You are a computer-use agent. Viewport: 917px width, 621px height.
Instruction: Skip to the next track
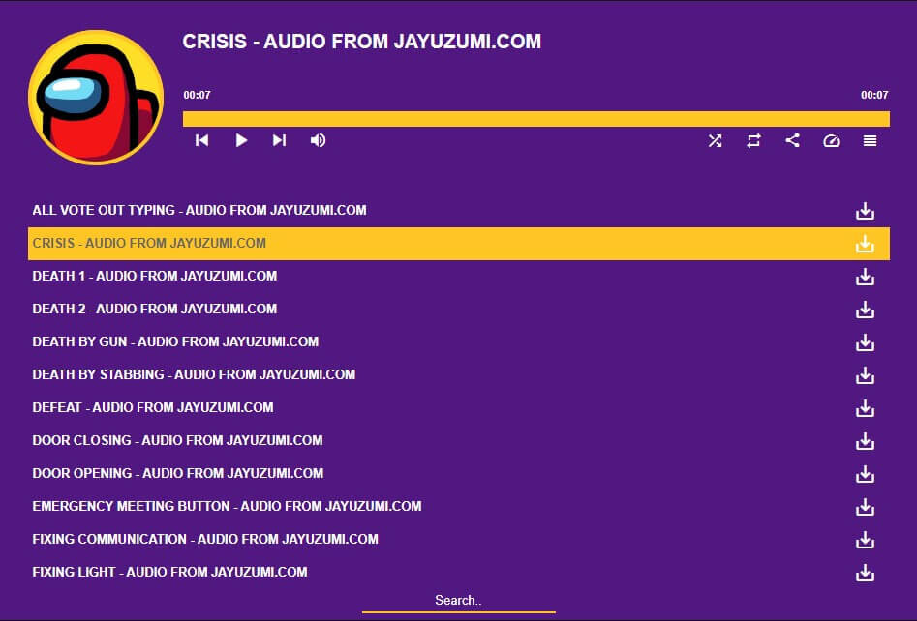(x=279, y=140)
